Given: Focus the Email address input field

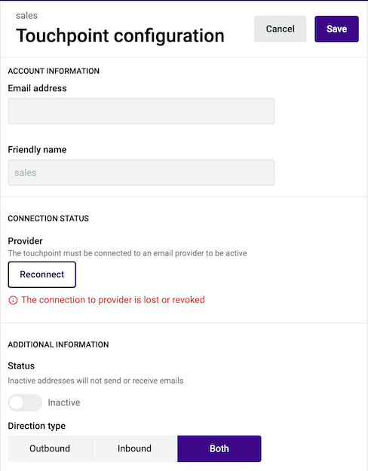Looking at the screenshot, I should [x=141, y=111].
